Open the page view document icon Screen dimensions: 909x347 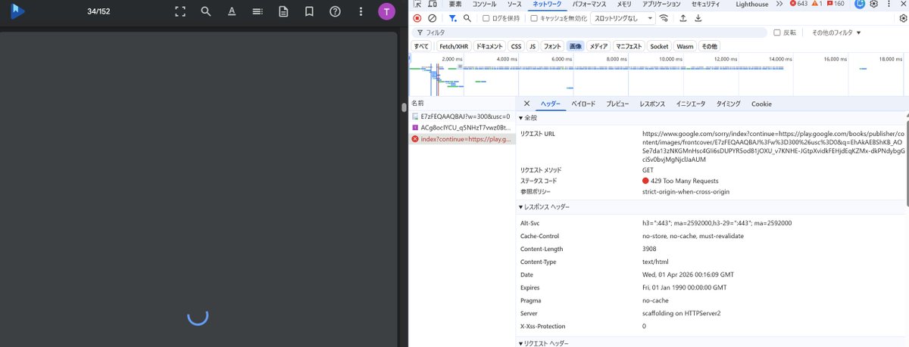(x=283, y=11)
